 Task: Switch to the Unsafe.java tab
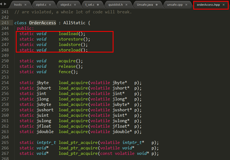[x=145, y=5]
